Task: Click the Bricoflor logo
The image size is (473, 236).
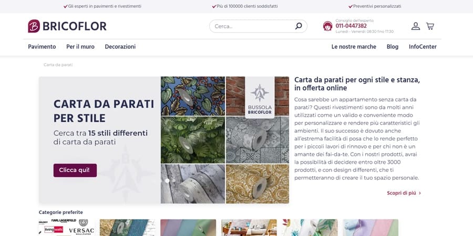Action: click(67, 26)
